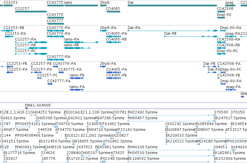Click the CG43777 gene label

tap(55, 21)
